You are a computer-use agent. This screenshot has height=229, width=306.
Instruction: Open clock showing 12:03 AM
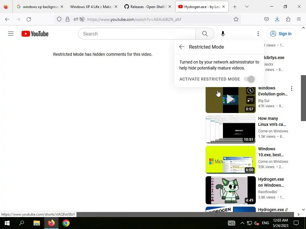click(280, 223)
